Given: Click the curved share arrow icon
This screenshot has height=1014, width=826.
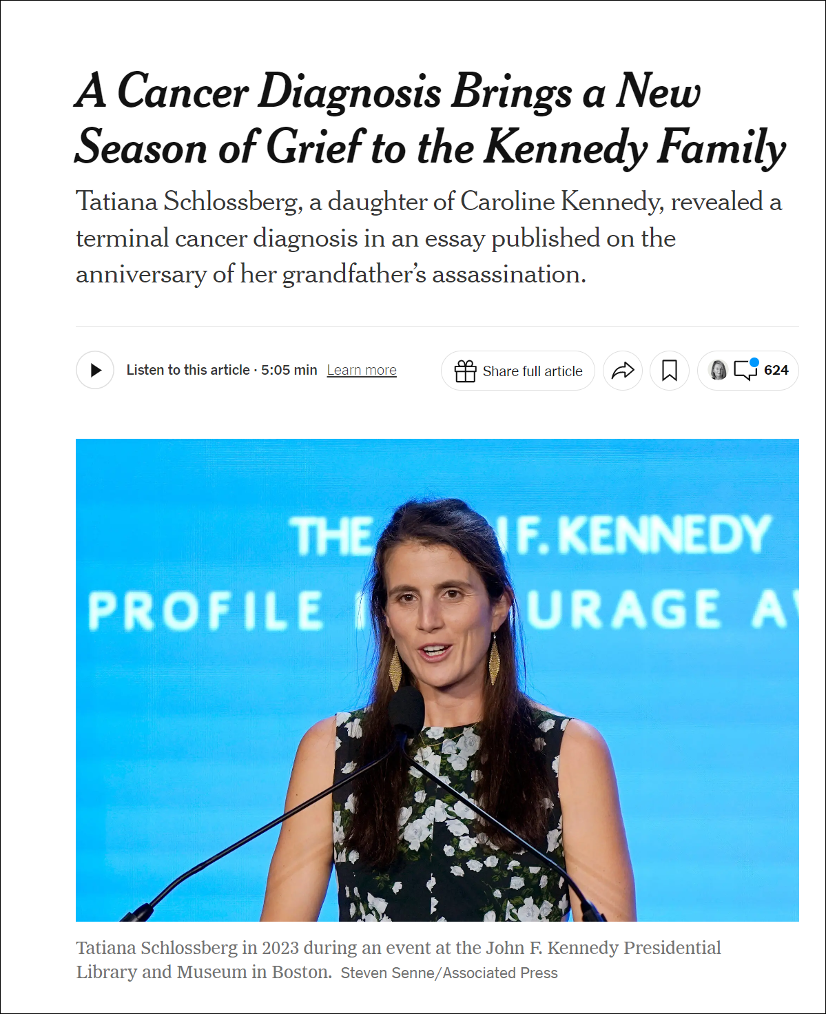Looking at the screenshot, I should point(623,371).
